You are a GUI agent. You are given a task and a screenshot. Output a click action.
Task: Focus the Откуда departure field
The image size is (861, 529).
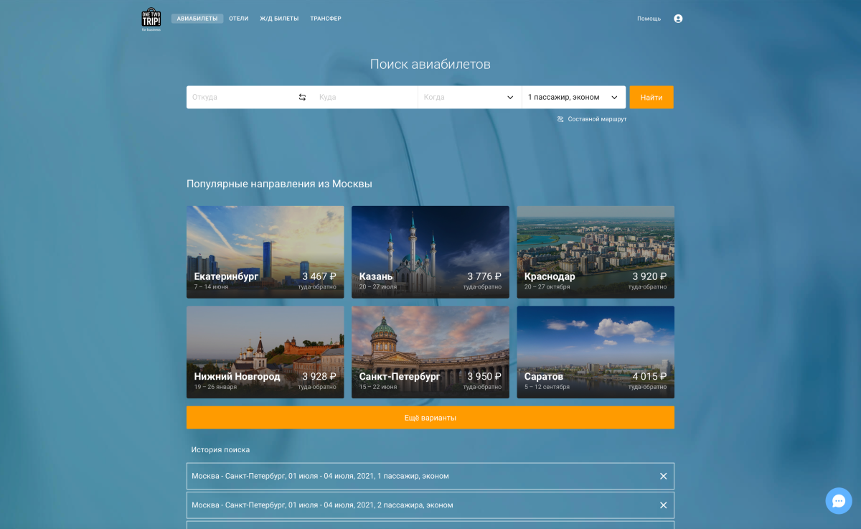point(240,98)
